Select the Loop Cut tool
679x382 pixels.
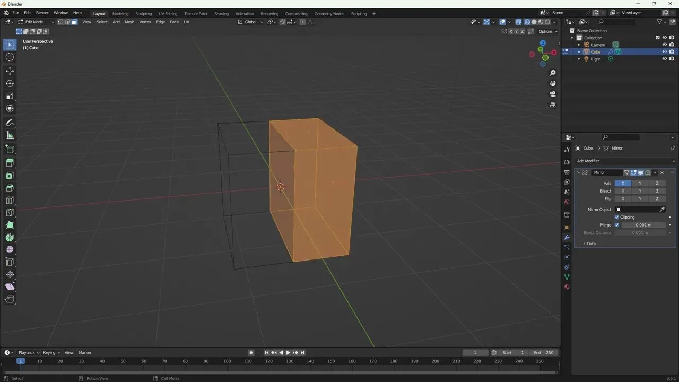tap(10, 200)
